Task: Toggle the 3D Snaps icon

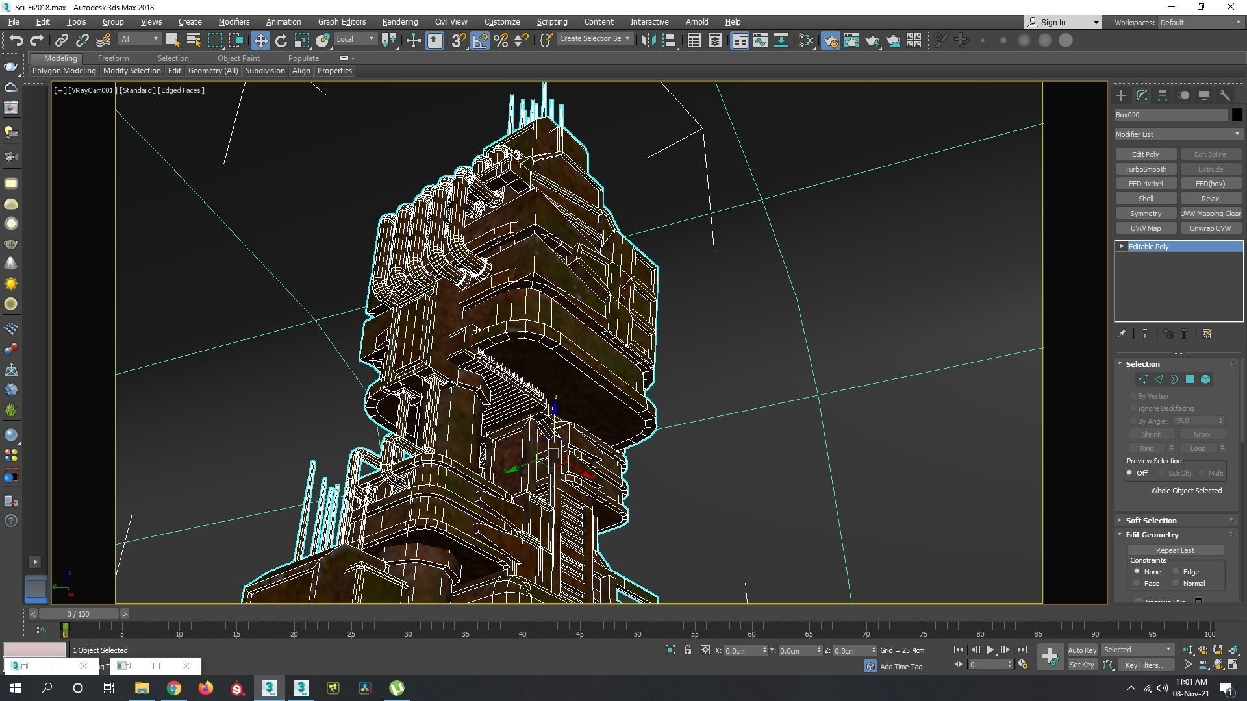Action: [x=459, y=40]
